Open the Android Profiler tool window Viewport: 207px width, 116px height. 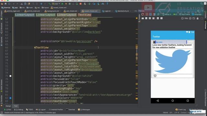click(x=56, y=110)
